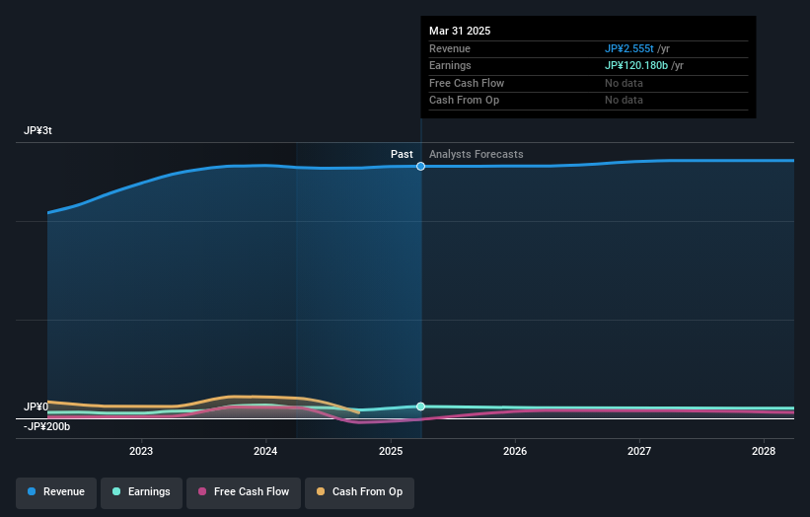This screenshot has height=517, width=810.
Task: Click the Analysts Forecasts label
Action: [477, 155]
